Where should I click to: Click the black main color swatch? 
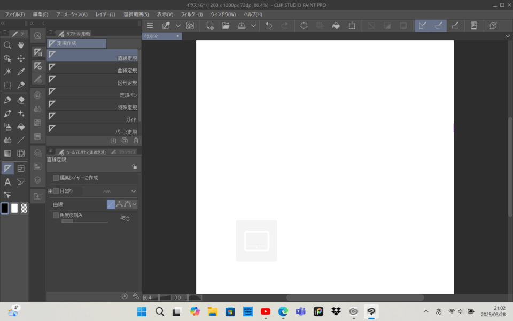point(5,208)
